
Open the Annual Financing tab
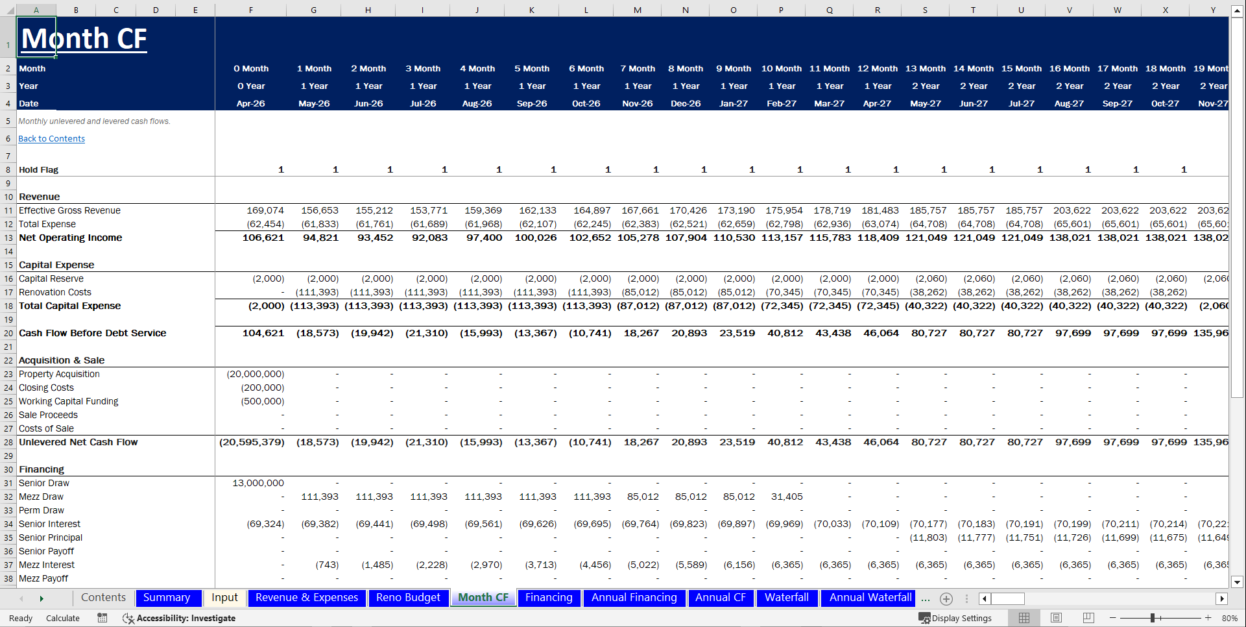[x=634, y=598]
